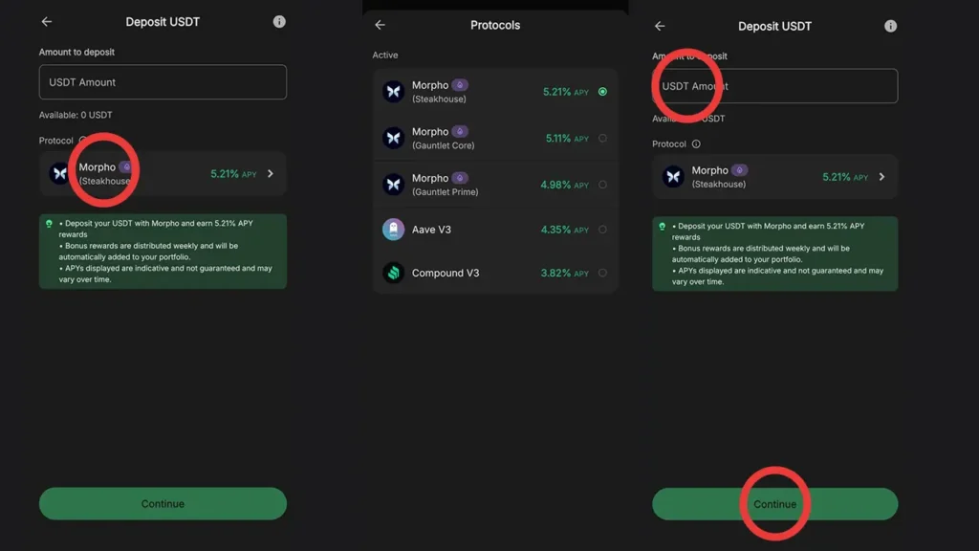Focus the USDT Amount field on left screen
The image size is (979, 551).
click(x=163, y=82)
